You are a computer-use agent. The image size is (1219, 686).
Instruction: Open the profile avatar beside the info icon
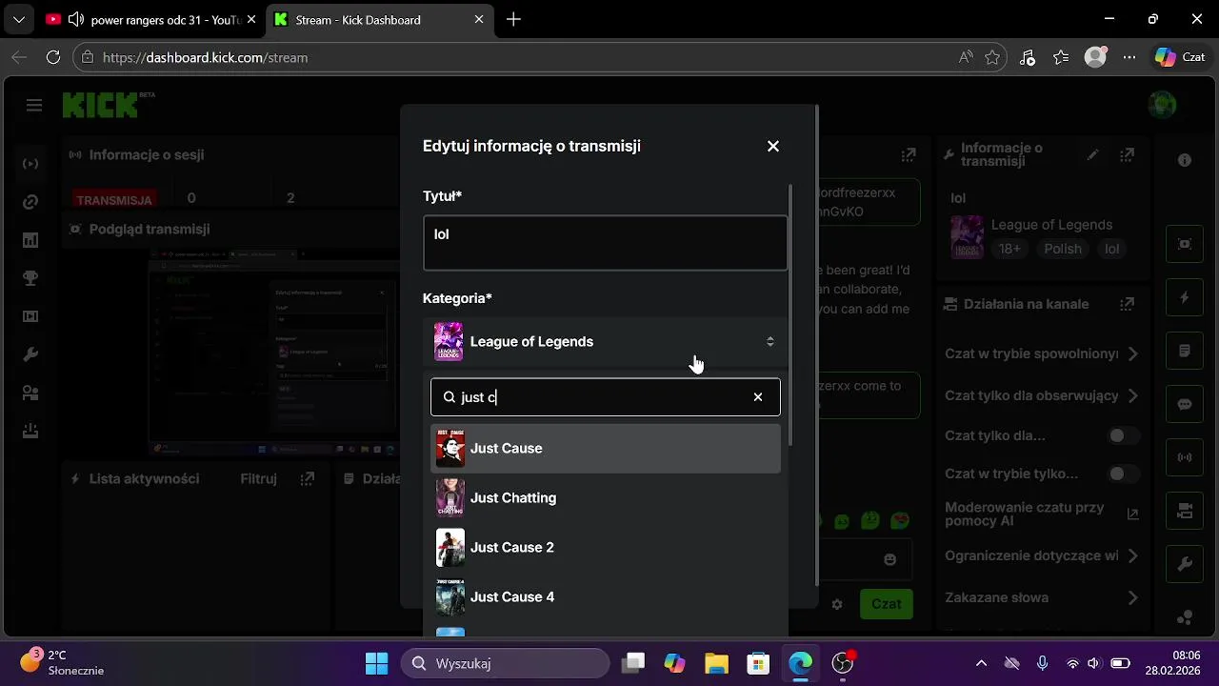(x=1162, y=105)
